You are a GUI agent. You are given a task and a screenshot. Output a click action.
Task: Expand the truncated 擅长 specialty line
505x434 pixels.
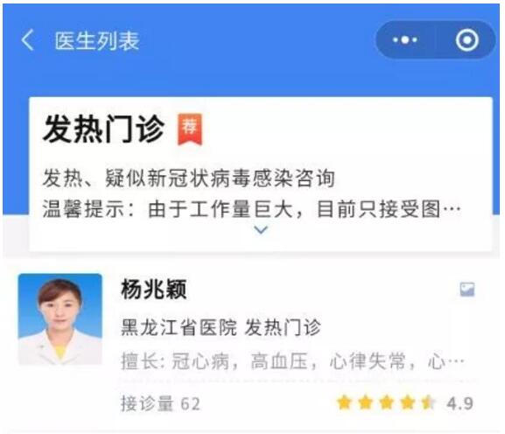coord(292,361)
